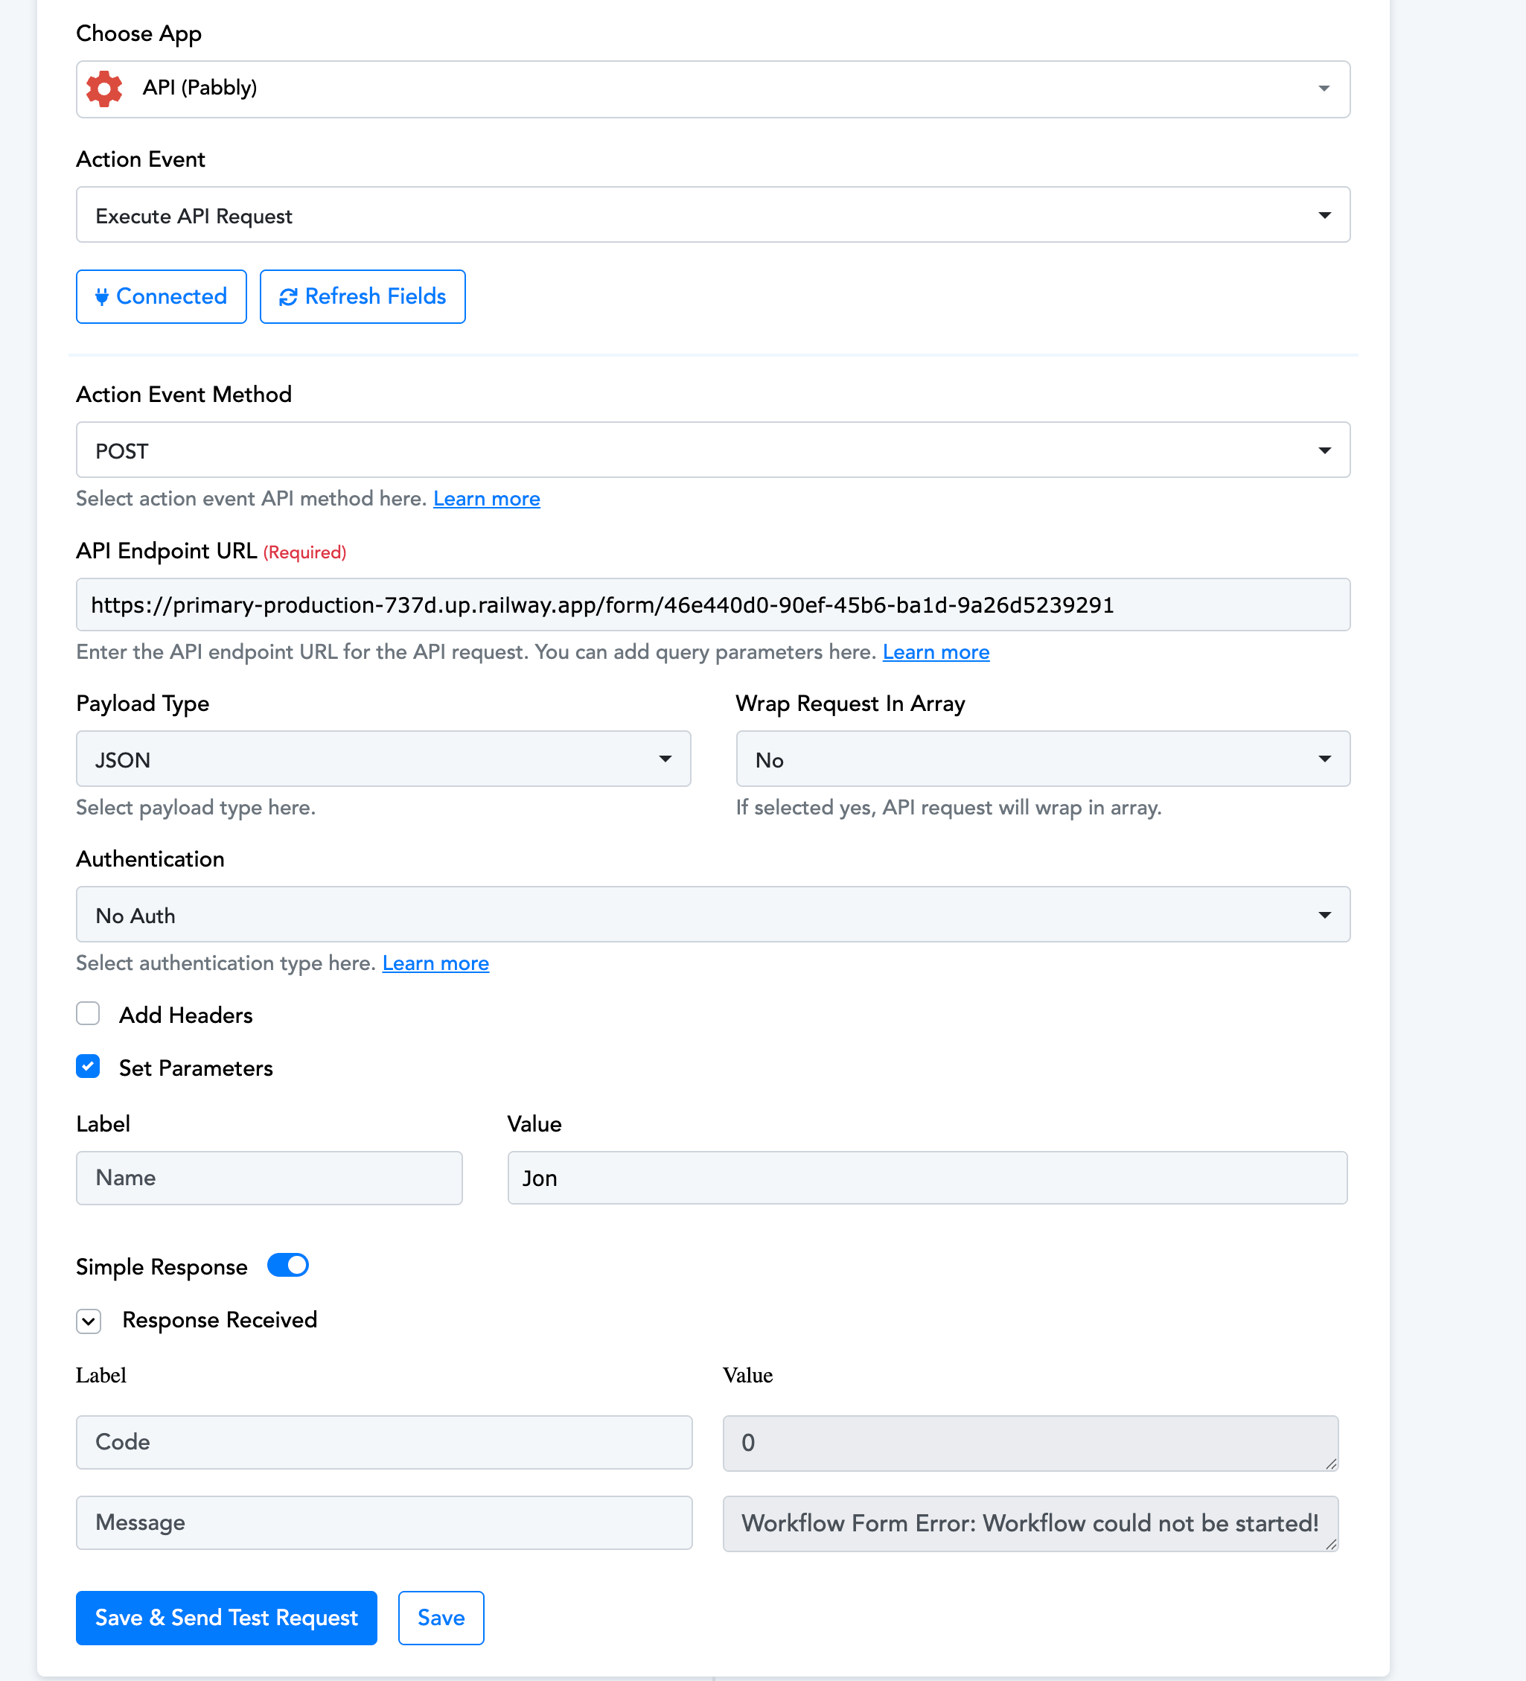Image resolution: width=1526 pixels, height=1681 pixels.
Task: Open Learn more link for API method
Action: tap(486, 499)
